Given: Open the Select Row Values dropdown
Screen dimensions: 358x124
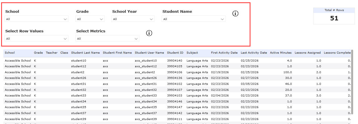Looking at the screenshot, I should 37,39.
